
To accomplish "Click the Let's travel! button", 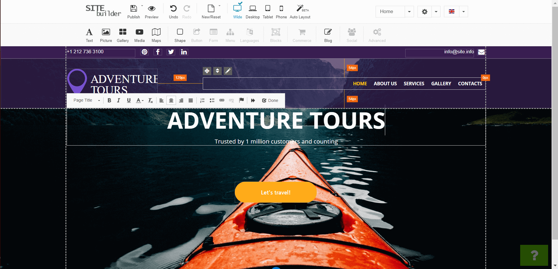I will click(276, 192).
